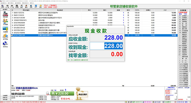
Task: Switch to 数据分析 sidebar section
Action: [x=5, y=98]
